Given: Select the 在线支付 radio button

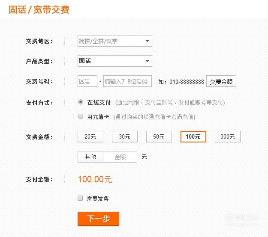Looking at the screenshot, I should tap(81, 102).
